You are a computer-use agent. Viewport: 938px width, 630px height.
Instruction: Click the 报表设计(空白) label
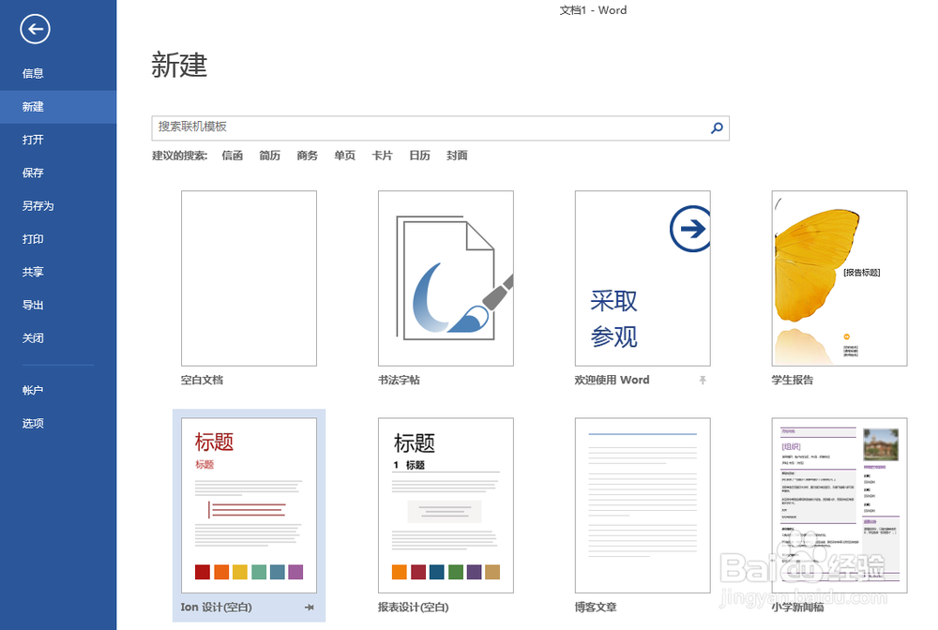[x=414, y=607]
